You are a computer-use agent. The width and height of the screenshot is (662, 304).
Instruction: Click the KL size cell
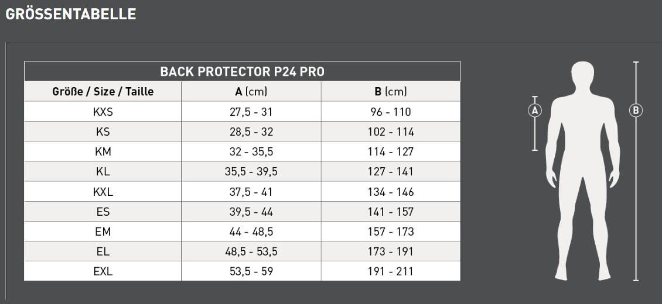[103, 172]
